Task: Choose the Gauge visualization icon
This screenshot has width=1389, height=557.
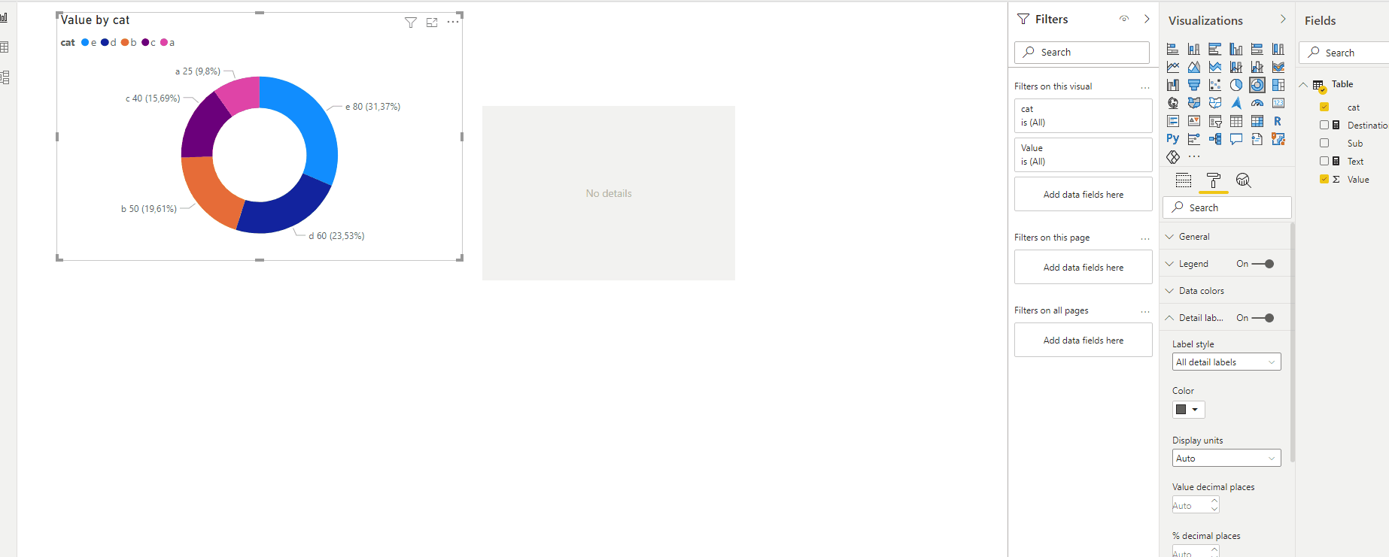Action: [x=1257, y=103]
